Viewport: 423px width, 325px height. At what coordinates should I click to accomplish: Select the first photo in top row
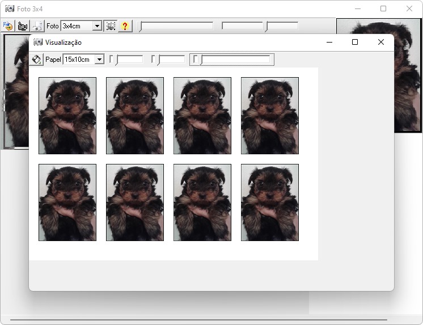[67, 116]
